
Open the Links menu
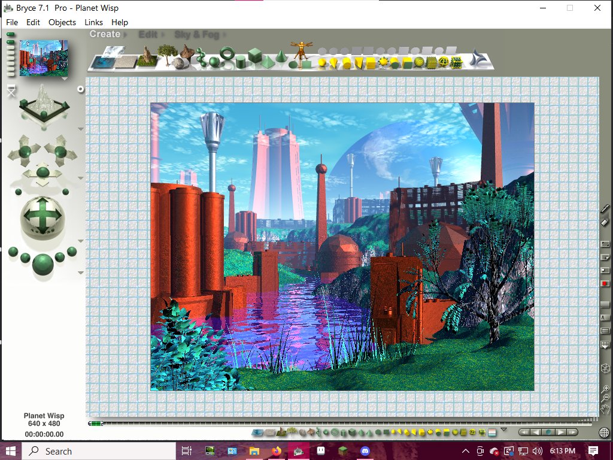tap(94, 22)
